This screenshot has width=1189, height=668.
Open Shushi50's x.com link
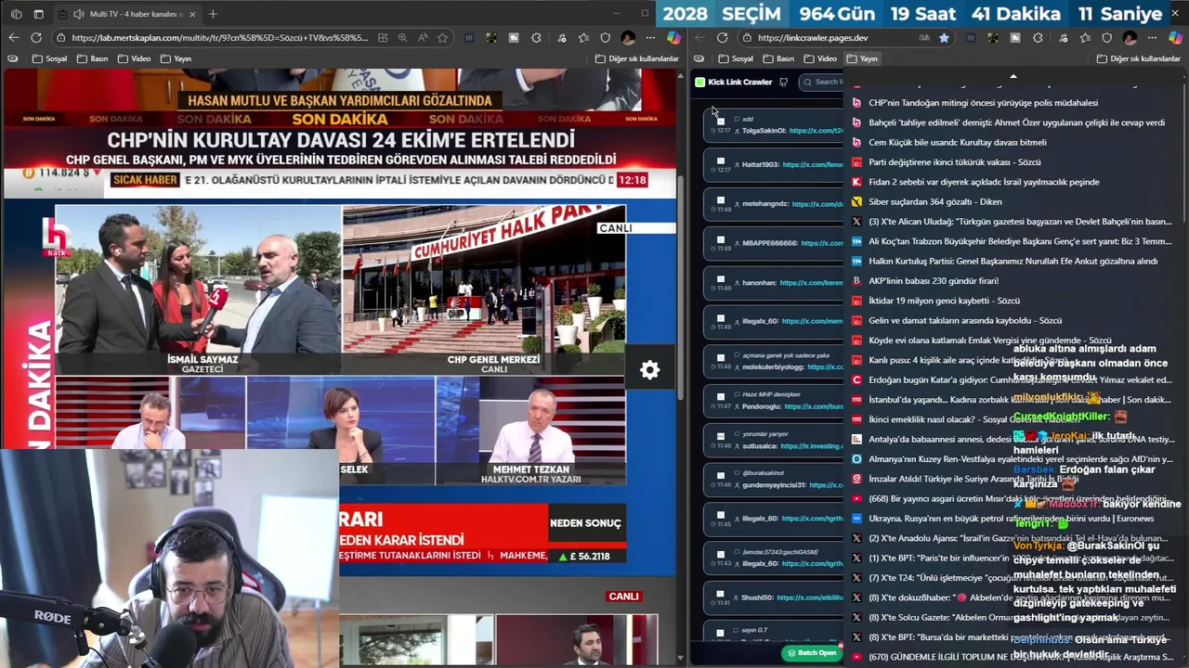tap(810, 597)
